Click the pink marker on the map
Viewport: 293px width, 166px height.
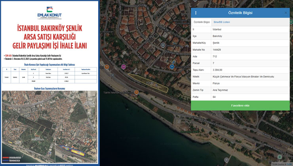coord(123,67)
